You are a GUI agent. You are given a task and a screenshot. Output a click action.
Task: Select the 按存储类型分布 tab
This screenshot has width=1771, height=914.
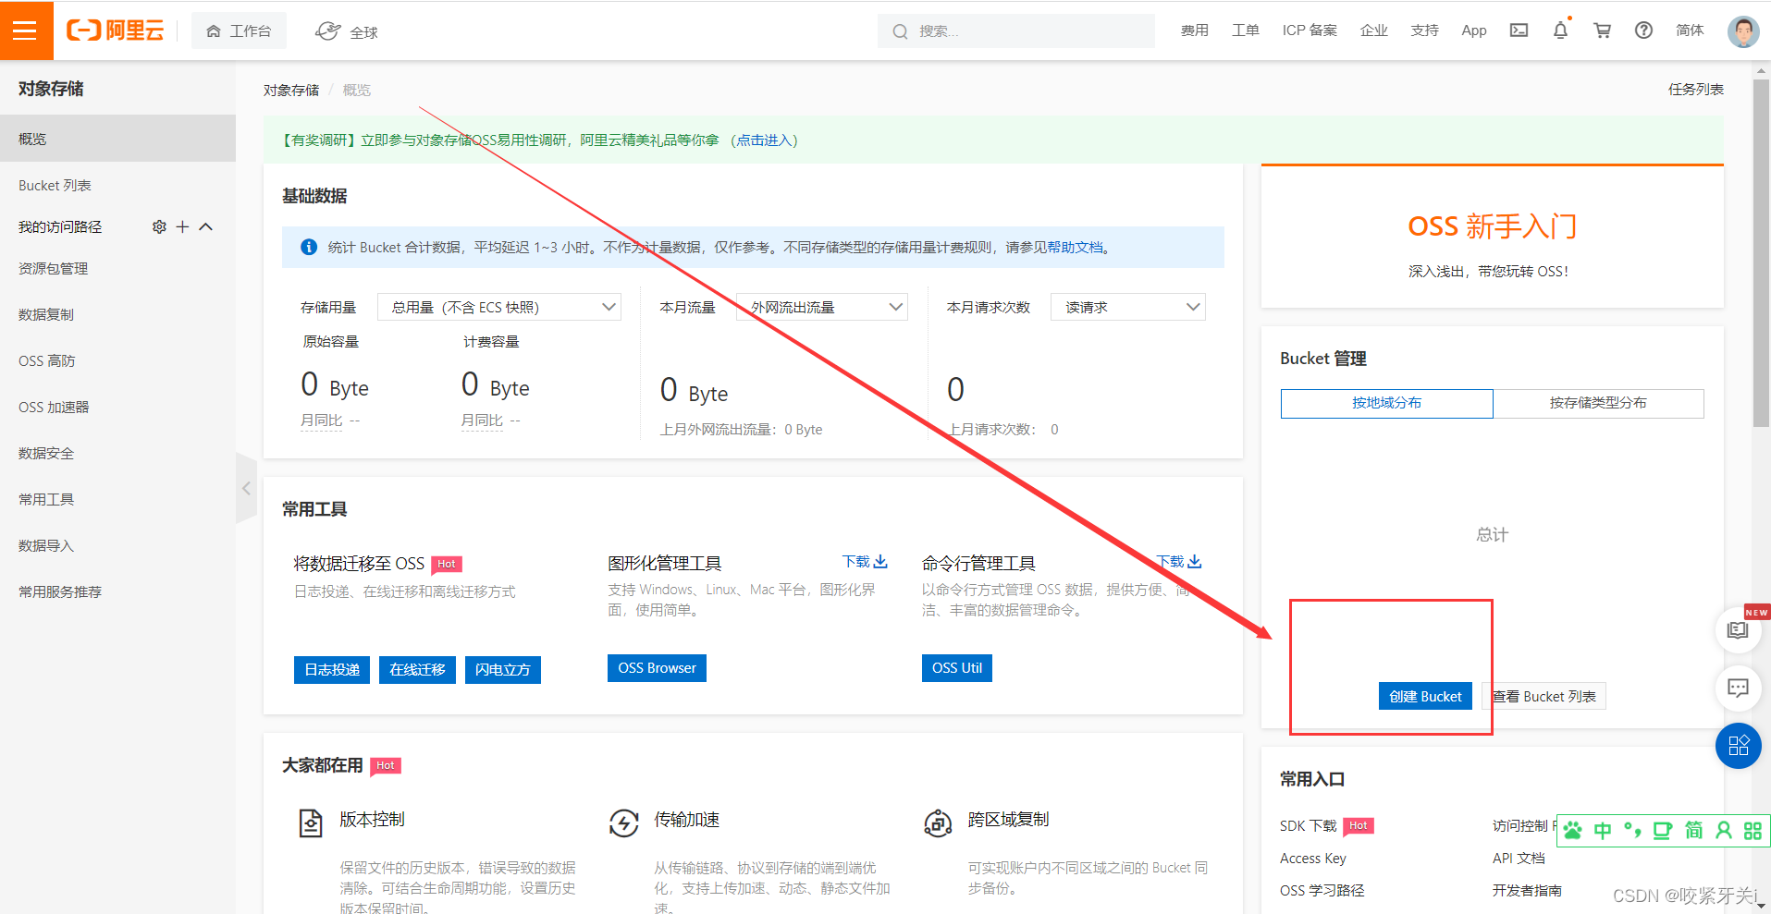[x=1598, y=403]
